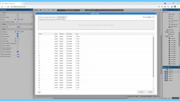This screenshot has height=101, width=180.
Task: Enable Show collision polygons checkbox
Action: [x=18, y=43]
